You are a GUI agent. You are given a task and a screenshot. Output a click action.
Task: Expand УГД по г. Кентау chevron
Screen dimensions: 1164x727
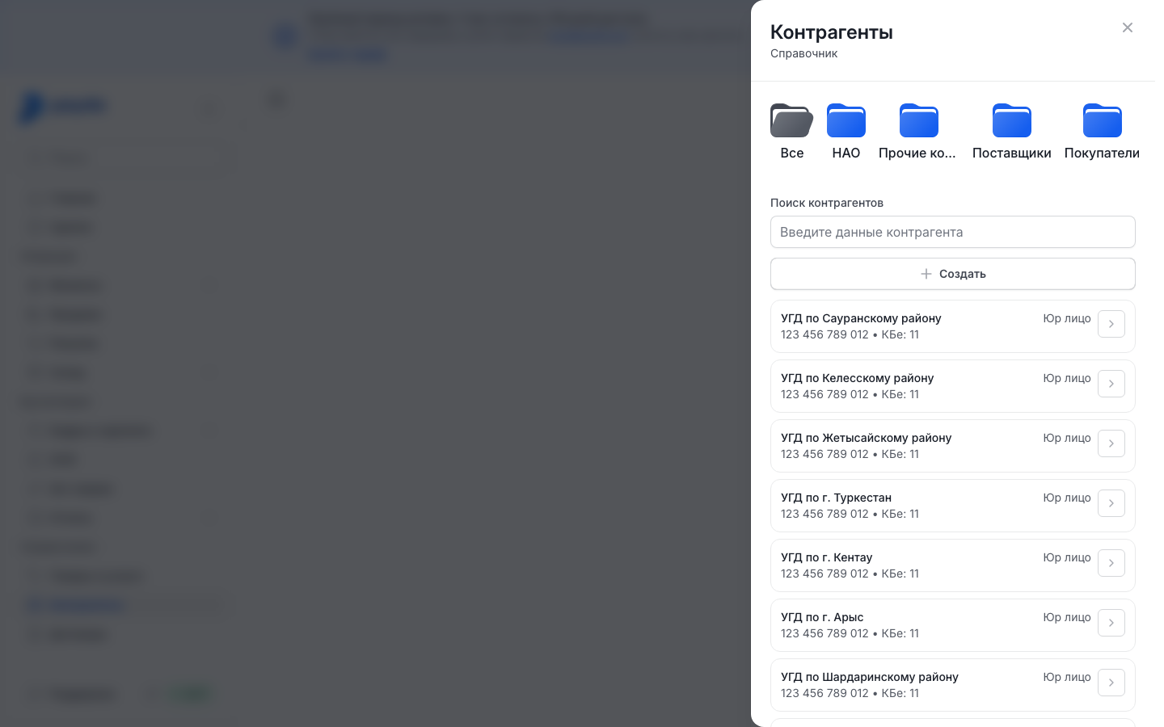click(1111, 563)
